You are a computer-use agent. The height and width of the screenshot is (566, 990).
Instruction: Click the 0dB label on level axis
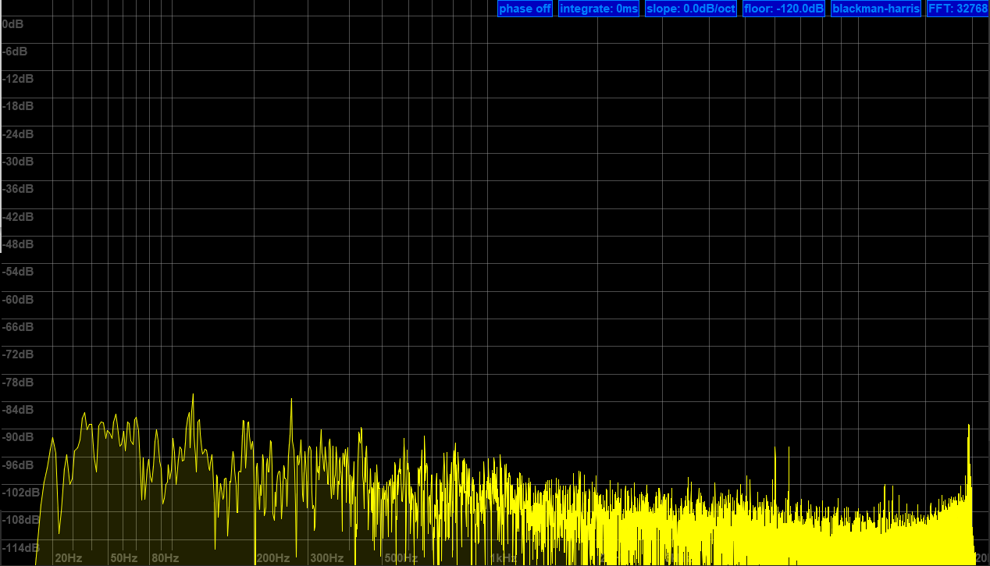(13, 24)
